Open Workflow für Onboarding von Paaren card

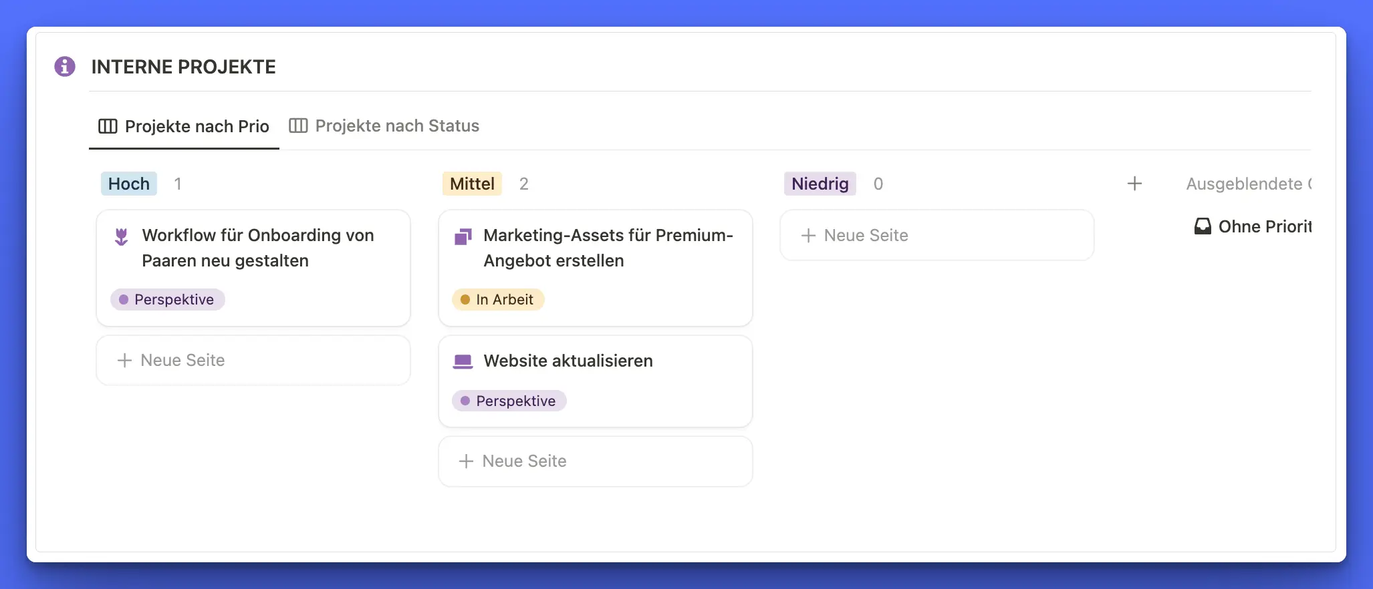257,248
